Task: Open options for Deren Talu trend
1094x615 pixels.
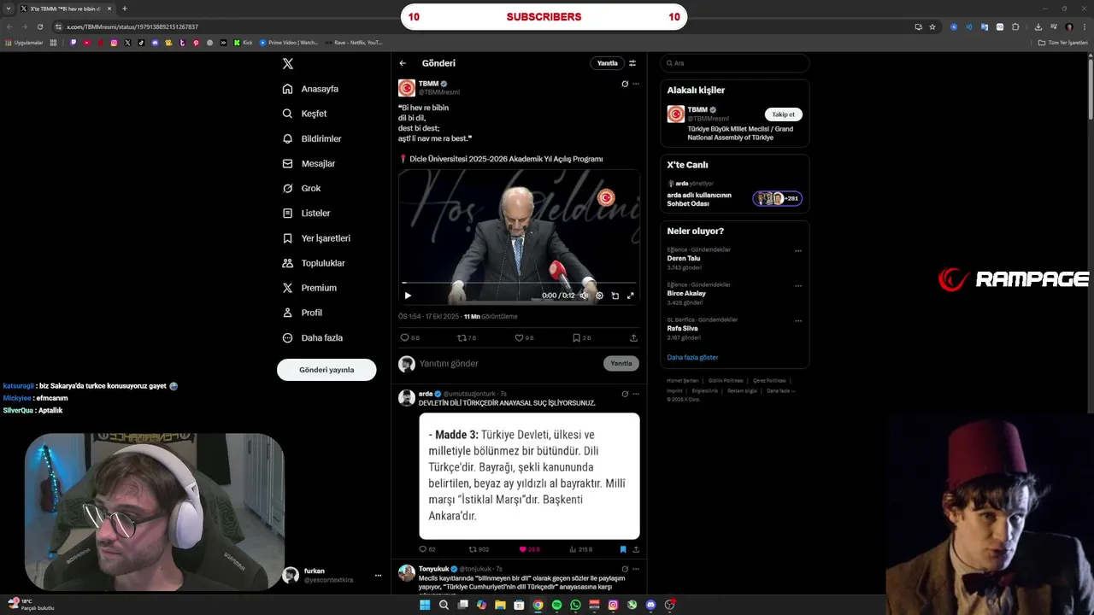Action: pyautogui.click(x=798, y=251)
